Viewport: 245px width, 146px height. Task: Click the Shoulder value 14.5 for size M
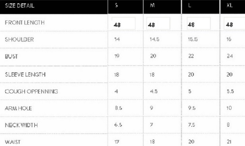tap(154, 40)
